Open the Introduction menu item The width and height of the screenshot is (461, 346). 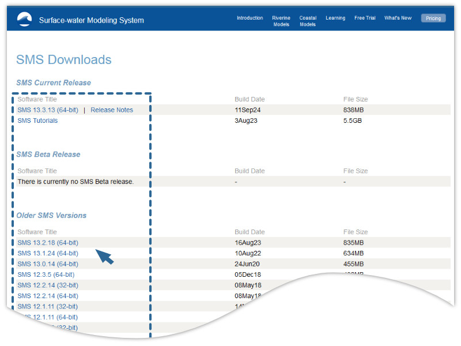coord(250,18)
